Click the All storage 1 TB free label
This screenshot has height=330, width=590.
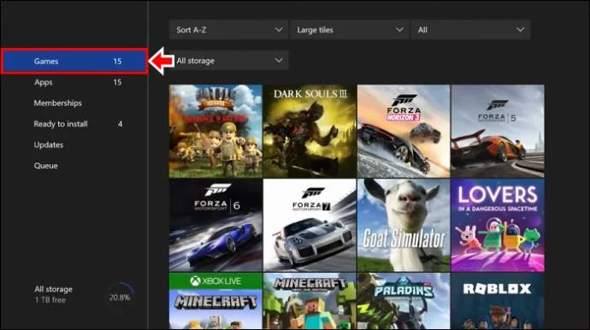pyautogui.click(x=53, y=294)
